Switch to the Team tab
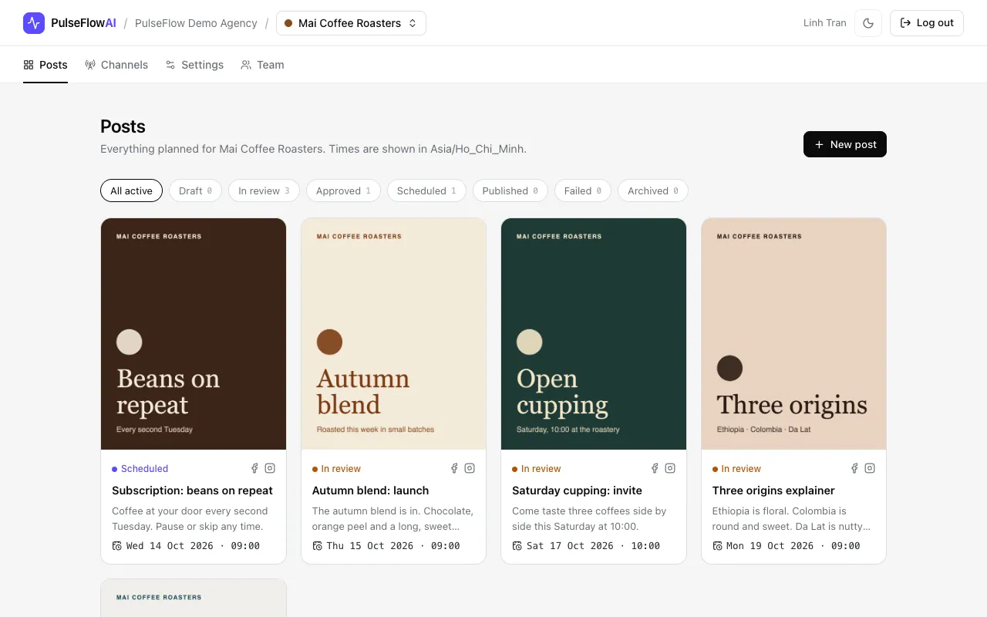The image size is (987, 617). point(262,65)
